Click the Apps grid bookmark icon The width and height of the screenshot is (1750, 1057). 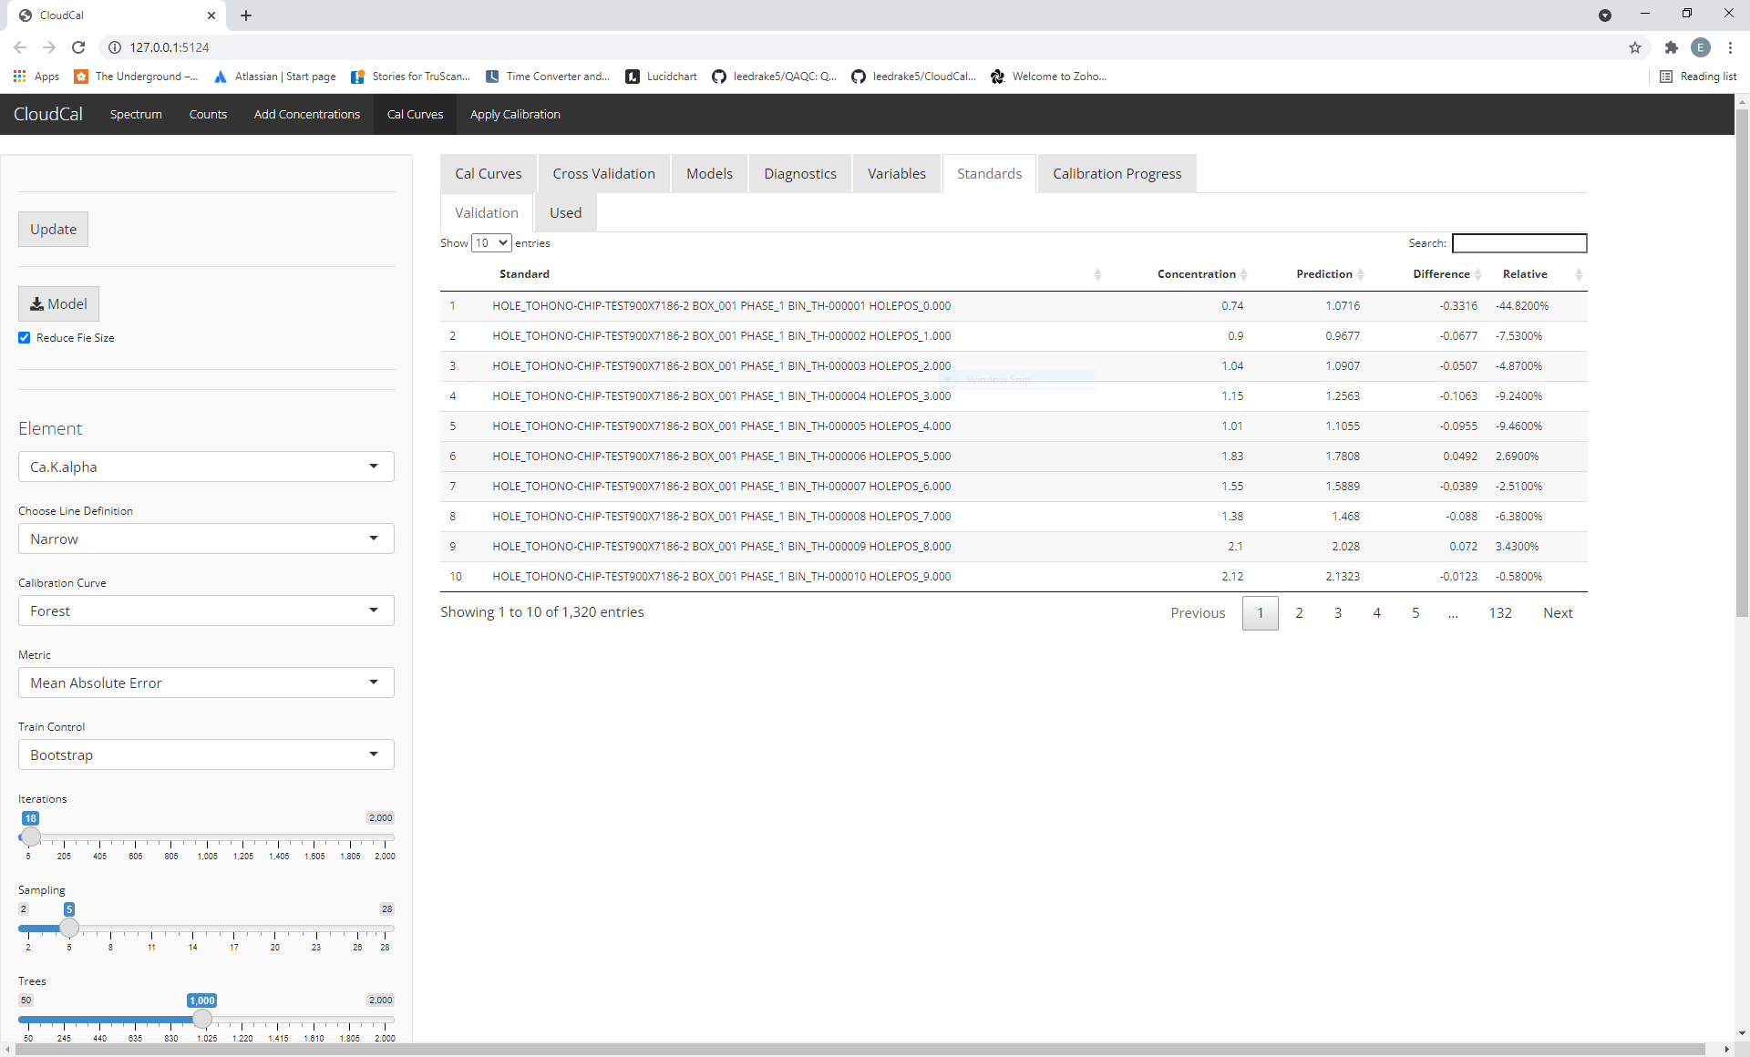19,77
